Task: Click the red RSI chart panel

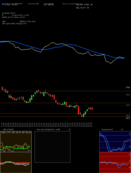Action: click(115, 163)
